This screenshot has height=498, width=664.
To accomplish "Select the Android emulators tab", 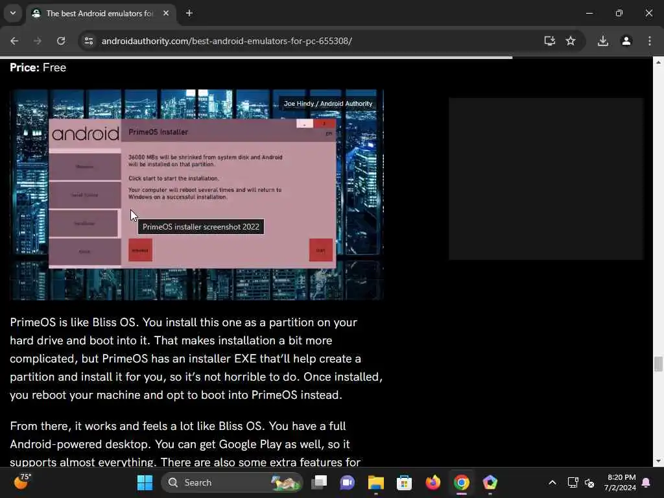I will point(100,14).
